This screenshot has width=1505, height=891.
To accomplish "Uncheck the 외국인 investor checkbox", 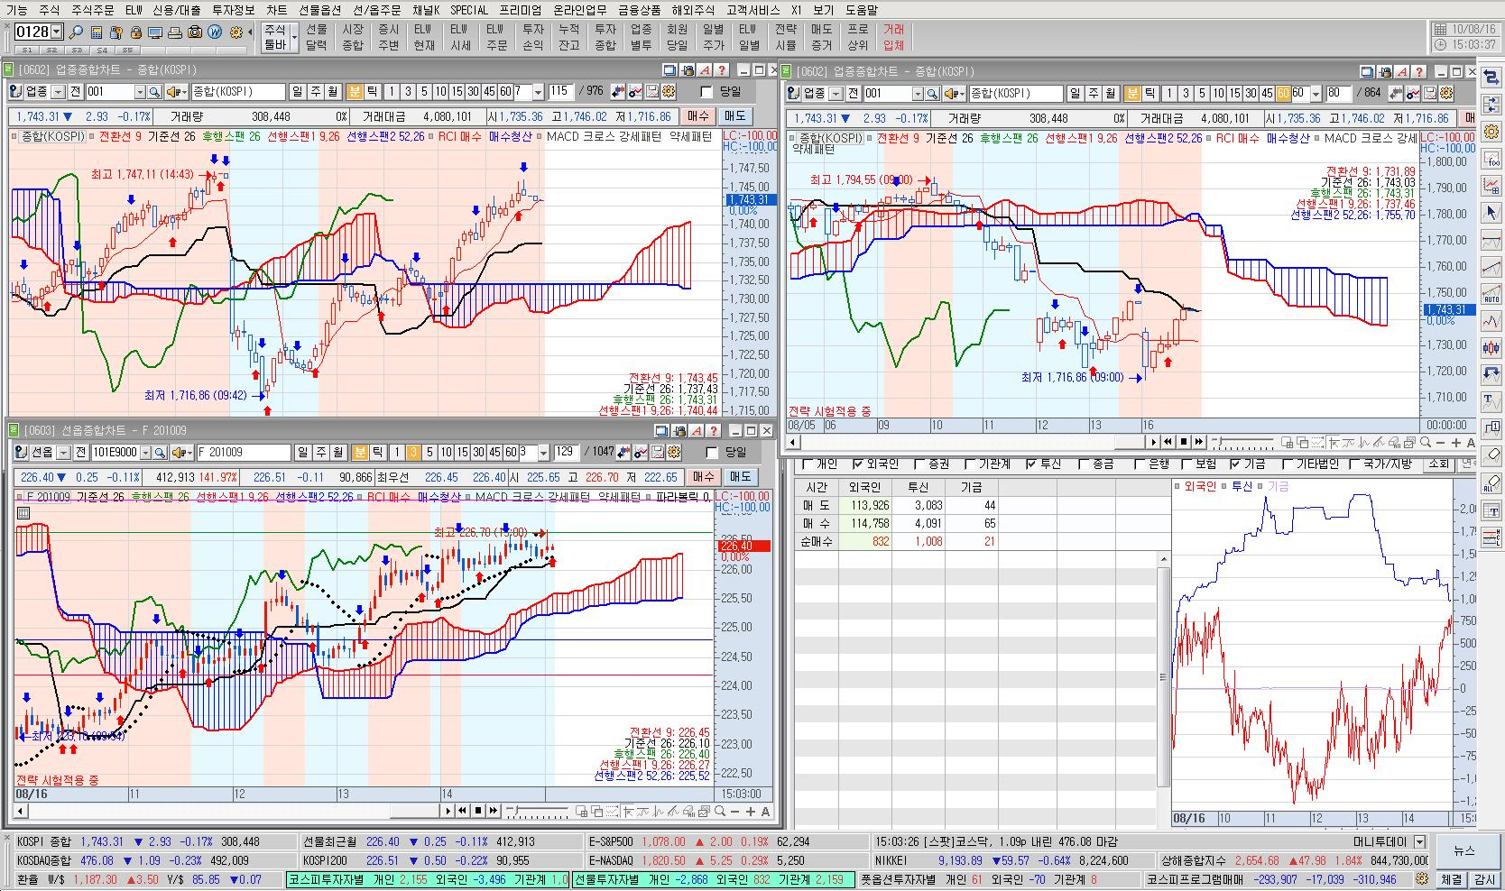I will pyautogui.click(x=858, y=464).
